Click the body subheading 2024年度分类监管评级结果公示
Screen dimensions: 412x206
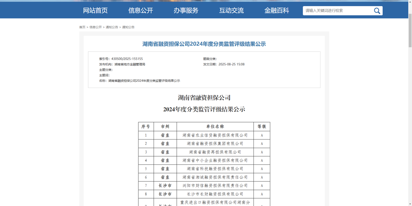coord(204,109)
